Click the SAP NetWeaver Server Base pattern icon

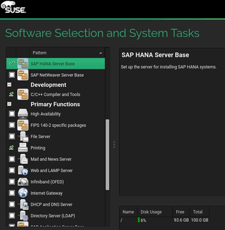click(x=23, y=75)
